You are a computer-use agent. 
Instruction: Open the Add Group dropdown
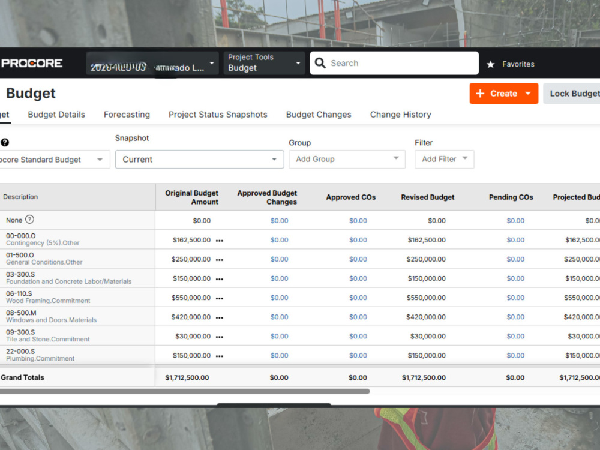[x=347, y=159]
